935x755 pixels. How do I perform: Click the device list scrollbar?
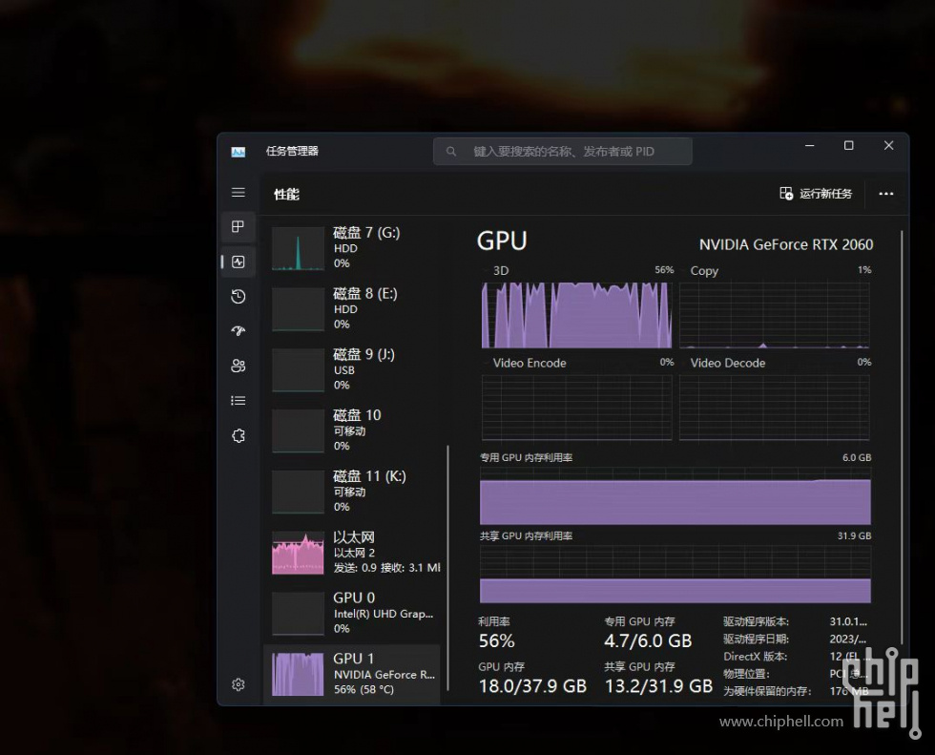pos(447,568)
